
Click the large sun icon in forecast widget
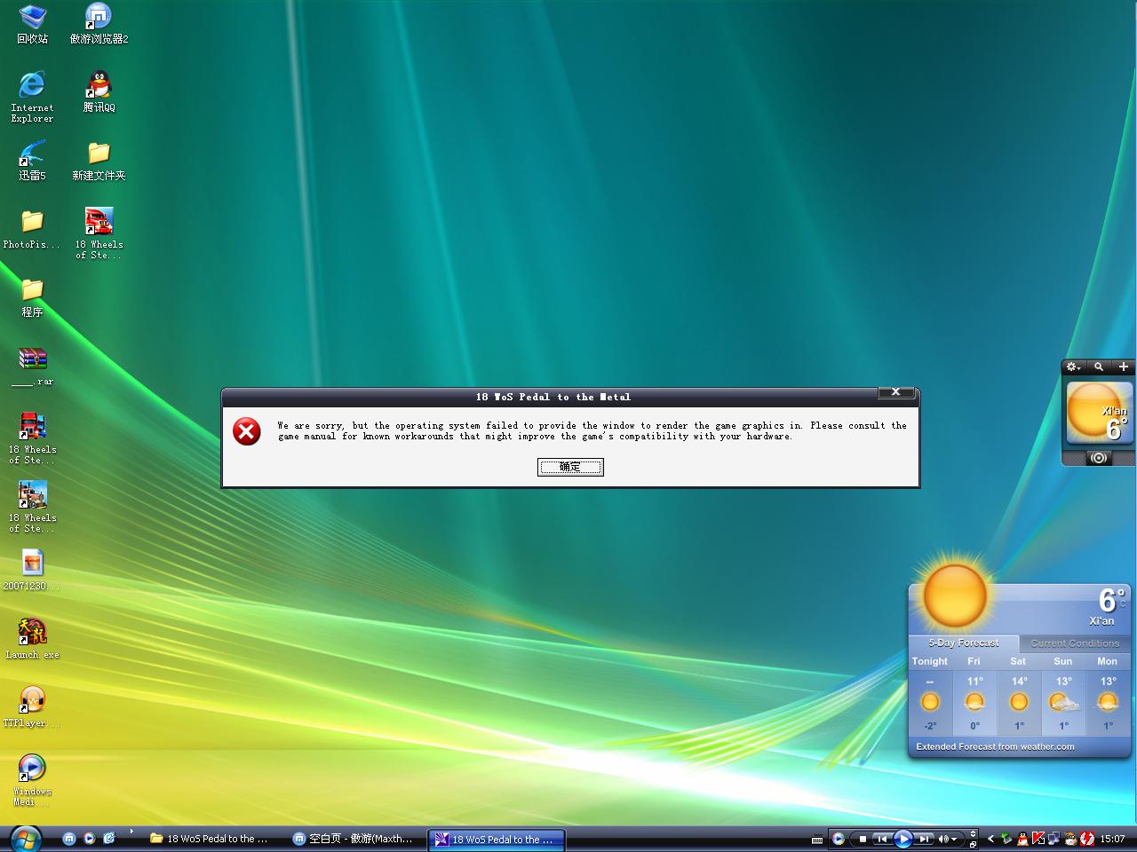click(x=955, y=596)
